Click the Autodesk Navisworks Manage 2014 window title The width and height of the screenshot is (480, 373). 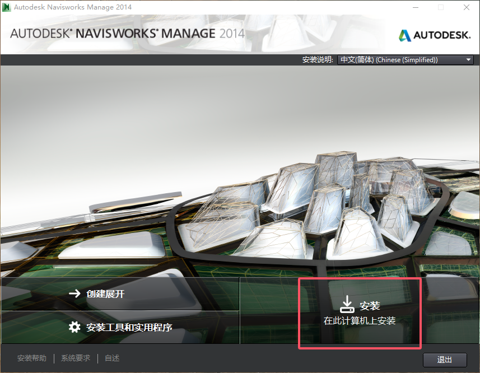pos(73,7)
